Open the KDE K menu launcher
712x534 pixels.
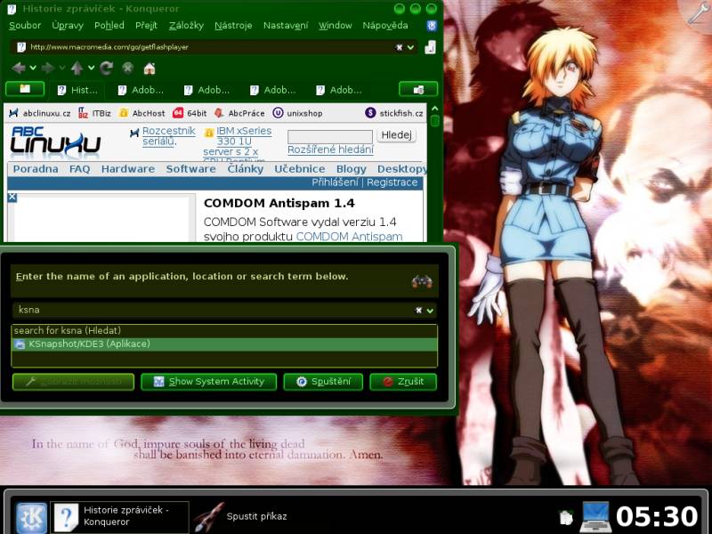pos(31,517)
